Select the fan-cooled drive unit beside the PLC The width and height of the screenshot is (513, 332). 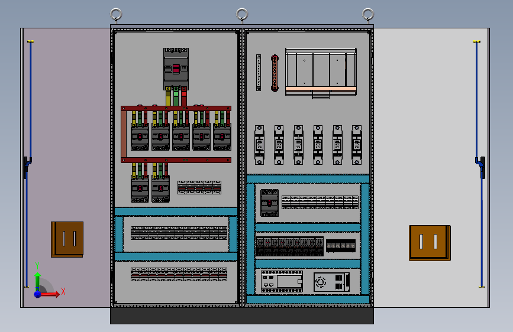[x=332, y=282]
